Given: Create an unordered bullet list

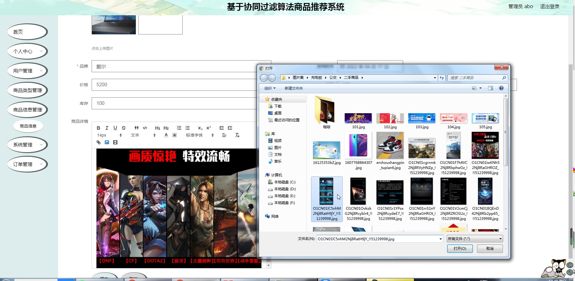Looking at the screenshot, I should pos(187,128).
